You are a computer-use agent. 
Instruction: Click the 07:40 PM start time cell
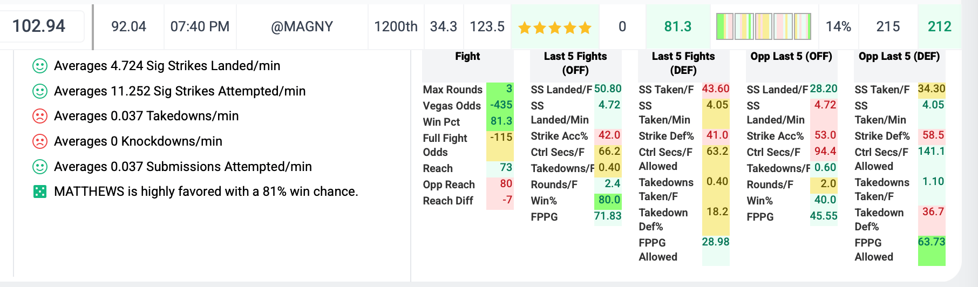pos(200,26)
